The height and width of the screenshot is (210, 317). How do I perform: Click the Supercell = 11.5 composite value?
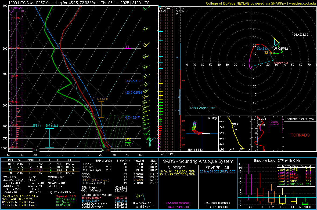coord(66,196)
